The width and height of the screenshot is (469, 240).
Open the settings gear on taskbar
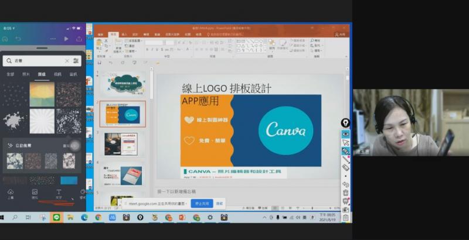point(210,218)
